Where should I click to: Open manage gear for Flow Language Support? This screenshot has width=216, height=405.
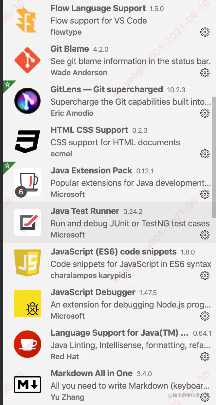205,32
